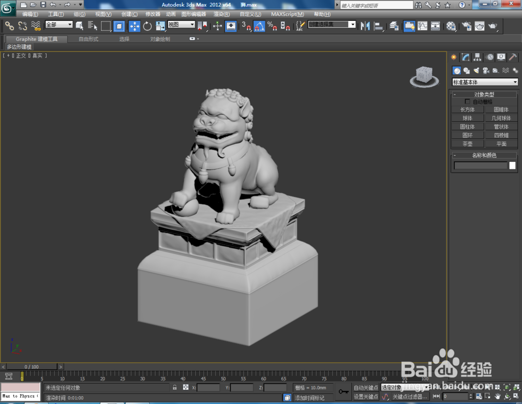Screen dimensions: 522x404
Task: Click the Mirror tool icon
Action: 365,26
